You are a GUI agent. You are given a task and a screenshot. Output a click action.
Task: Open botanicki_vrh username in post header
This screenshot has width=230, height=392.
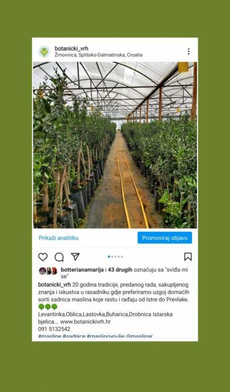[71, 48]
